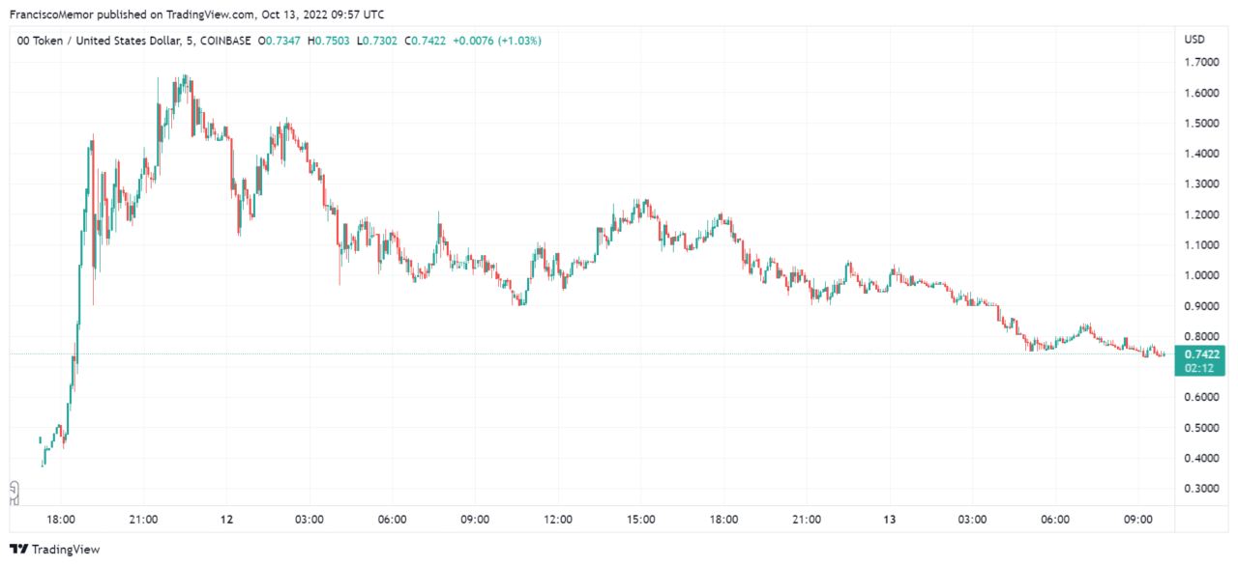Click the +0.0076 (+1.03%) change value
Viewport: 1238px width, 566px height.
coord(498,41)
